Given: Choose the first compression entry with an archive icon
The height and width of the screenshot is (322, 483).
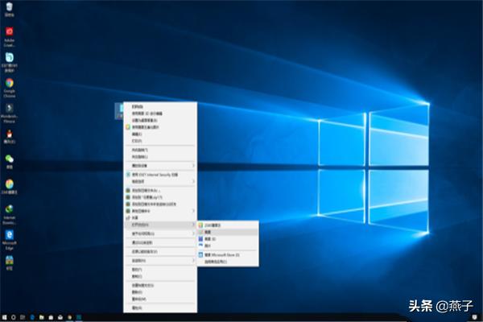Looking at the screenshot, I should tap(160, 191).
